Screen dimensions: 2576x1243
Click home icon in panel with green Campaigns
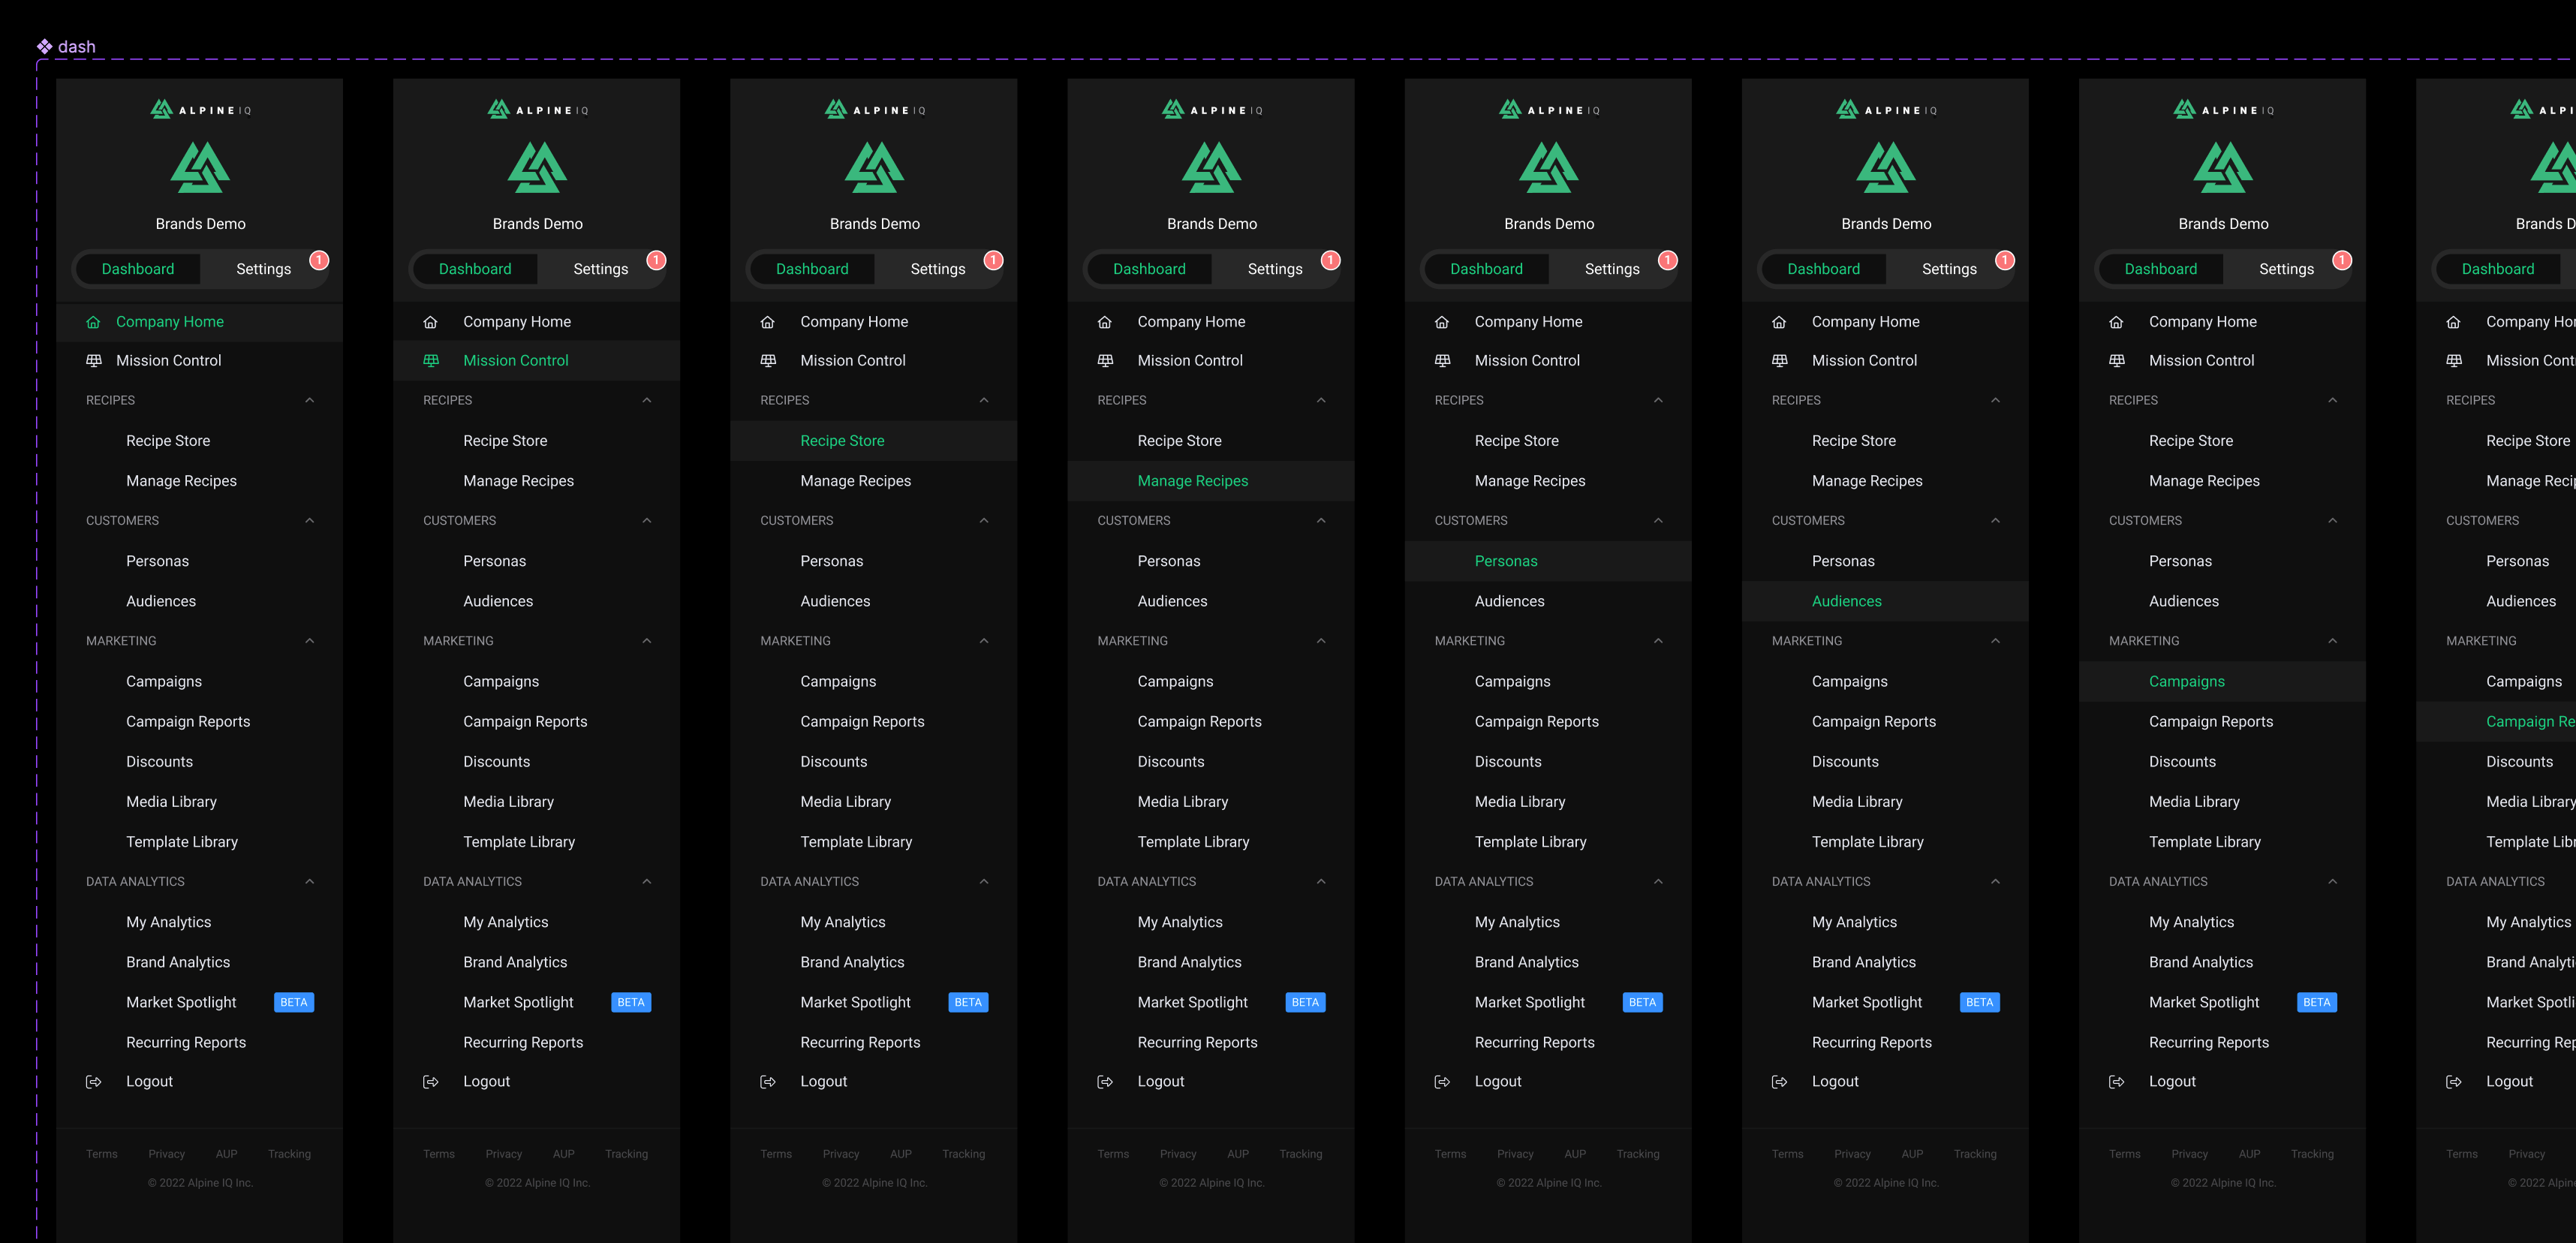click(x=2116, y=322)
